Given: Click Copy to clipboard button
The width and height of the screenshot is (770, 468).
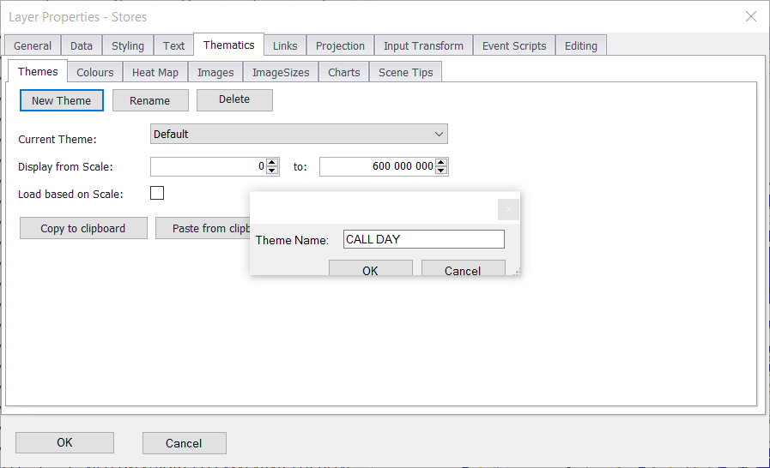Looking at the screenshot, I should tap(83, 229).
